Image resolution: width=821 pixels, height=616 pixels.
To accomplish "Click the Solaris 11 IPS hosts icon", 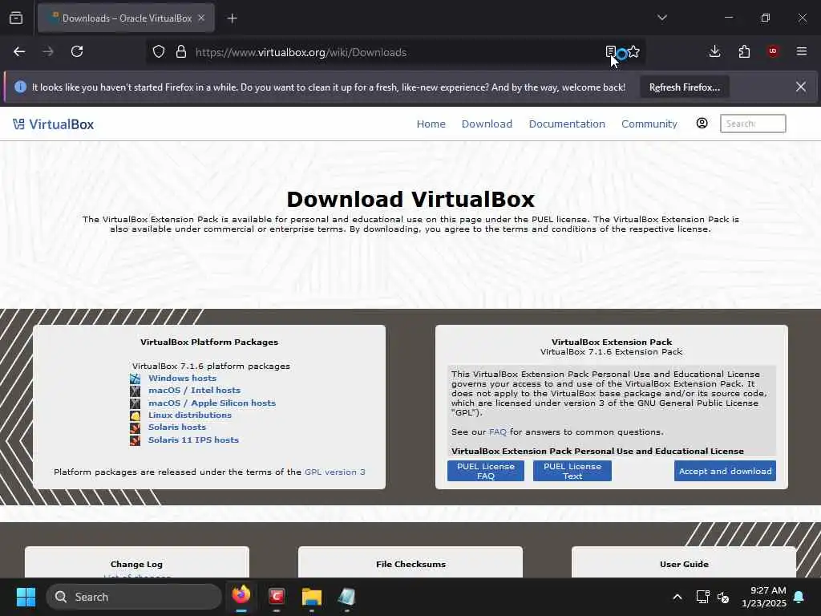I will tap(135, 440).
